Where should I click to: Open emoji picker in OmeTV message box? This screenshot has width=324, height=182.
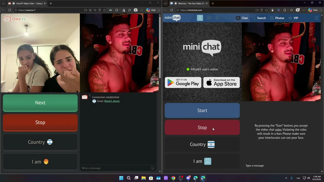152,168
